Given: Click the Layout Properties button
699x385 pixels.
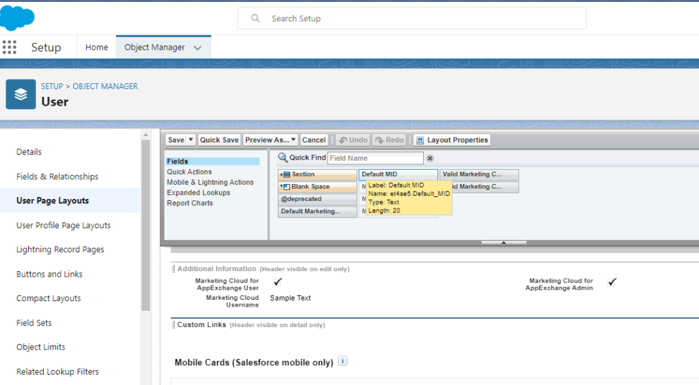Looking at the screenshot, I should coord(452,140).
